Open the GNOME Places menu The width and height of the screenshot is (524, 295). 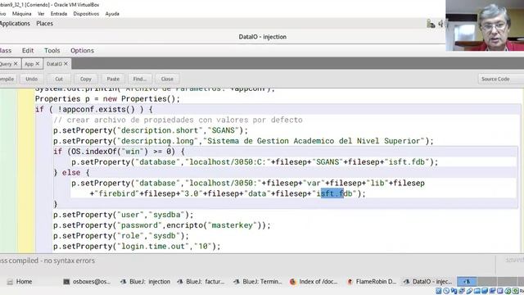pos(44,24)
